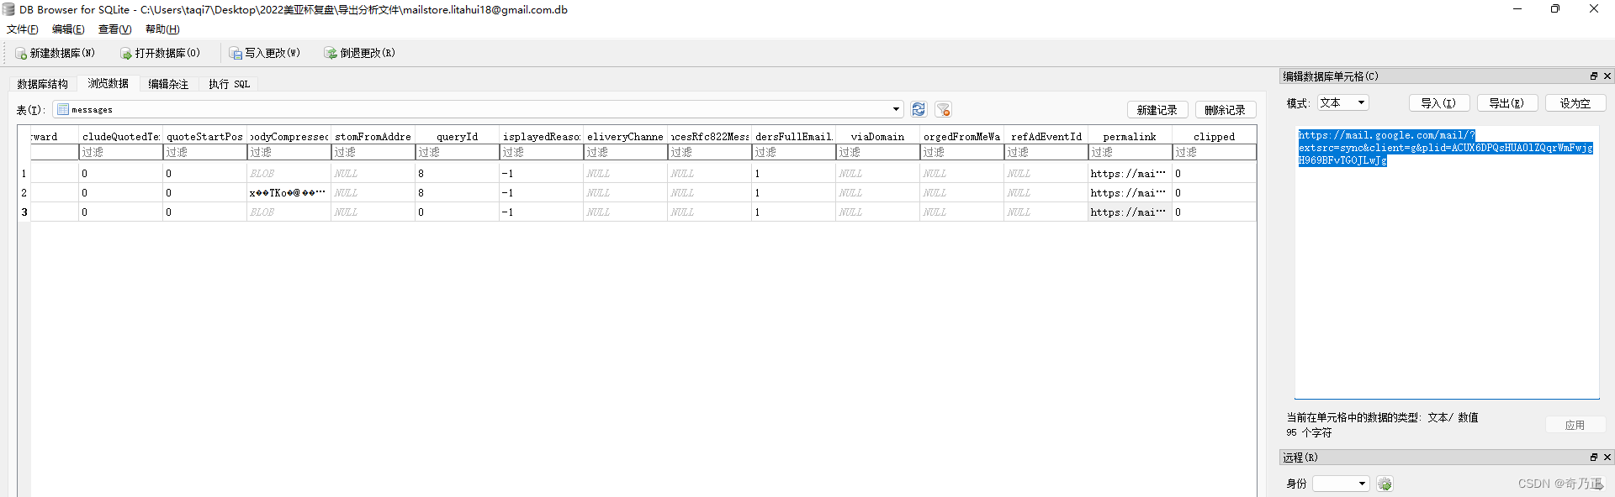Click the Revert Changes toolbar button
Viewport: 1615px width, 497px height.
click(x=360, y=53)
